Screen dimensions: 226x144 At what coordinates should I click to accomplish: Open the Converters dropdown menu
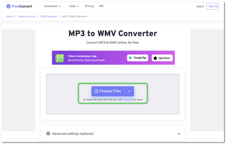[53, 6]
